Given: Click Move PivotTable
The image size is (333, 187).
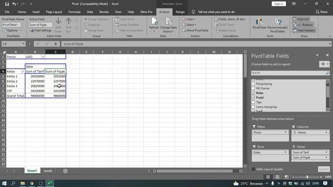Looking at the screenshot, I should (195, 31).
